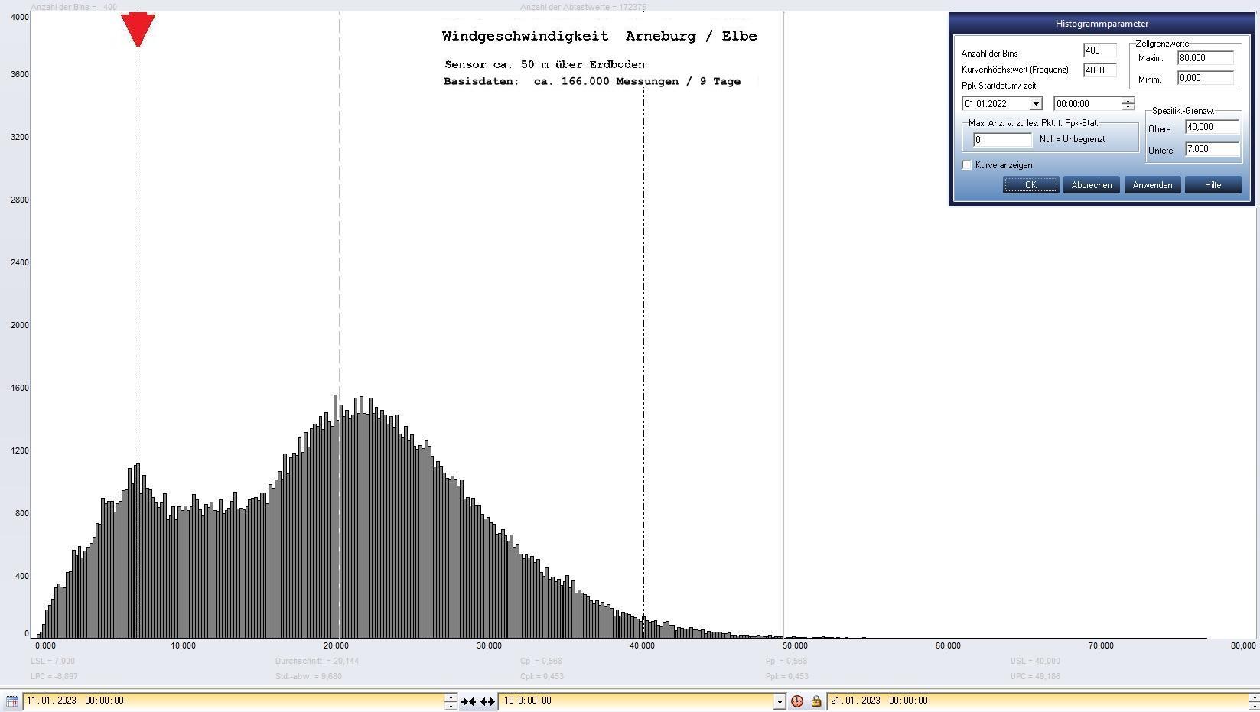Click the 'LPC = -8,897' statistic text
The image size is (1260, 712).
click(x=54, y=676)
